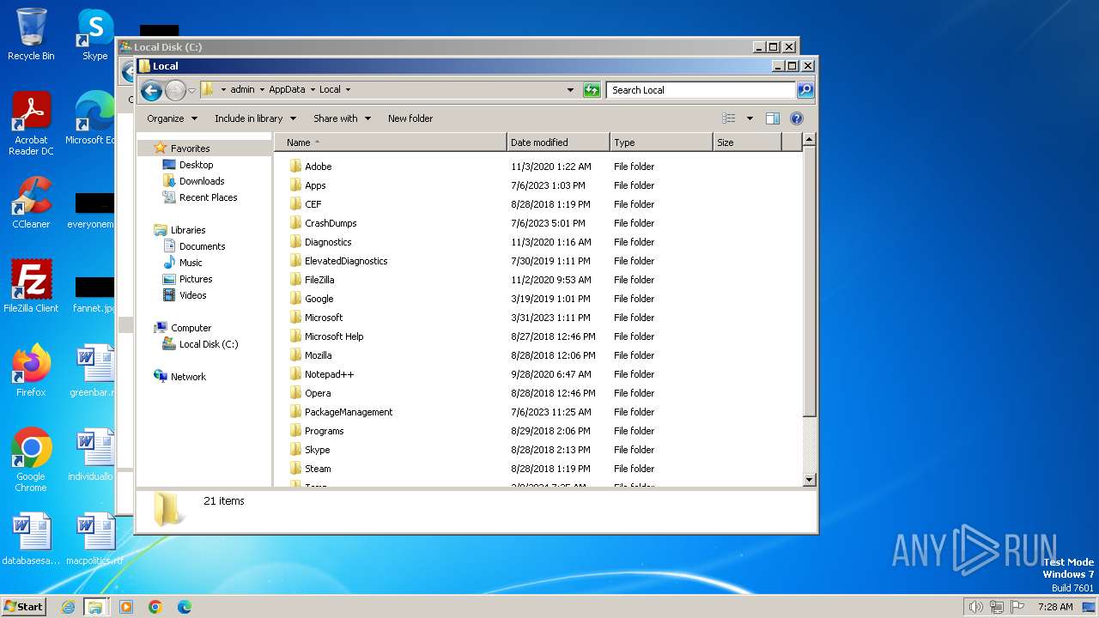Open the Share with menu
Viewport: 1099px width, 618px height.
[x=342, y=118]
